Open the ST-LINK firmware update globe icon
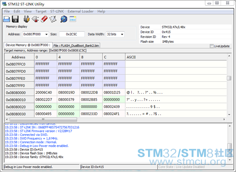 (x=64, y=19)
